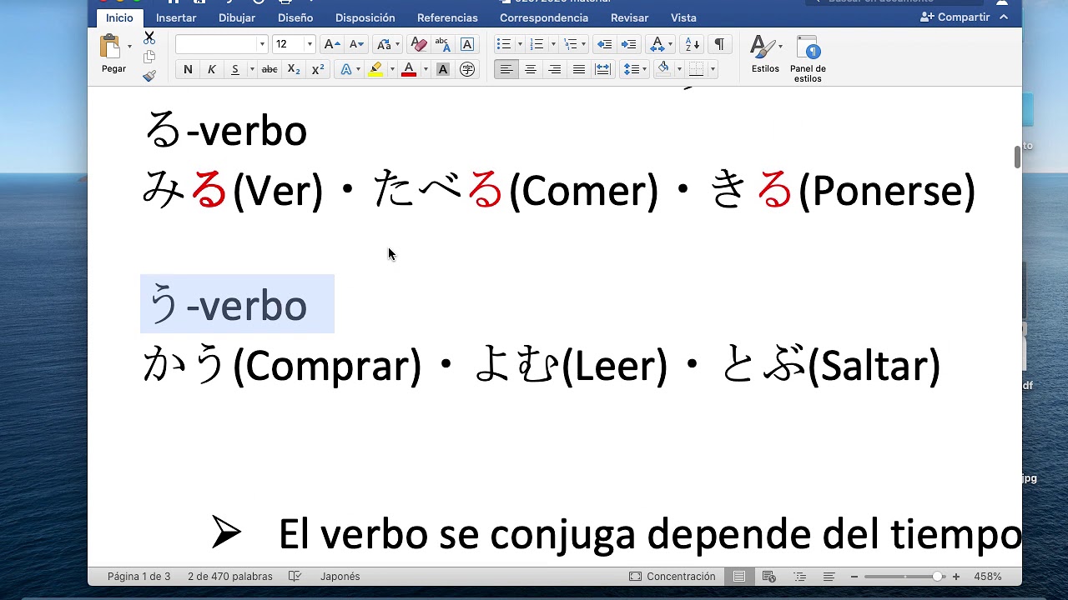Enable Concentración focus mode

[x=673, y=577]
